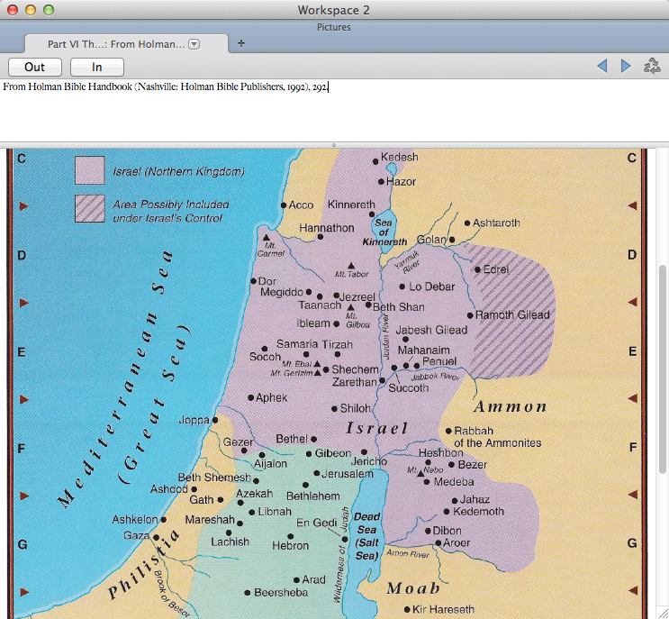Click the Jerusalem label on map
The height and width of the screenshot is (619, 669).
(348, 473)
